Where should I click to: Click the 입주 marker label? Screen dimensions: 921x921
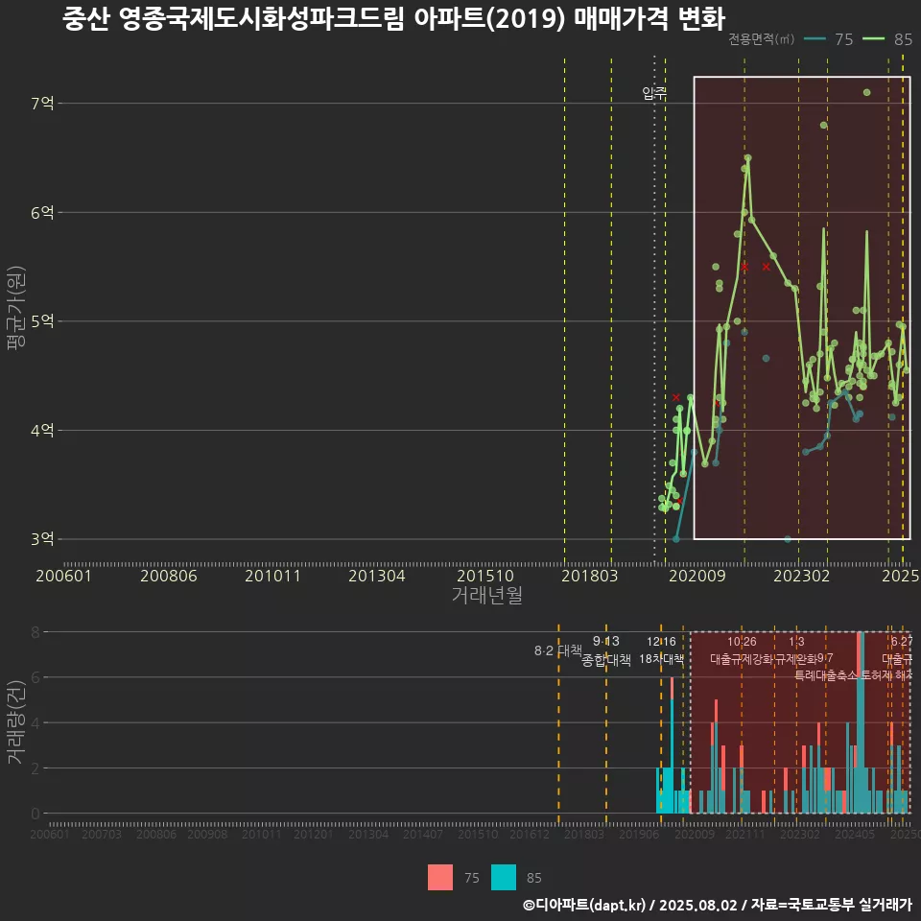point(654,93)
